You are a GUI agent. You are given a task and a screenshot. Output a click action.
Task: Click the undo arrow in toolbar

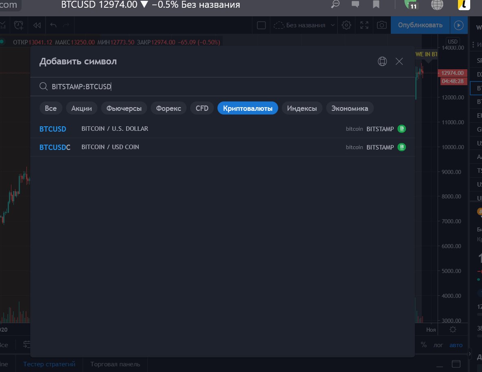click(53, 25)
